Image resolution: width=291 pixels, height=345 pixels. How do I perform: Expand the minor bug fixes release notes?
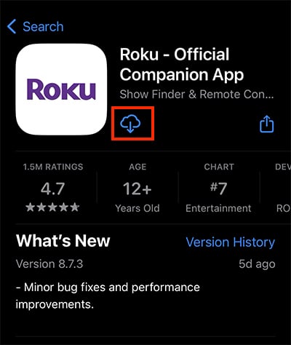[108, 296]
